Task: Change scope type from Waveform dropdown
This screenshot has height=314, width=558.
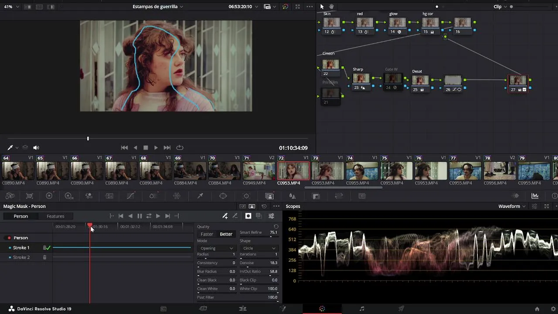Action: [512, 206]
